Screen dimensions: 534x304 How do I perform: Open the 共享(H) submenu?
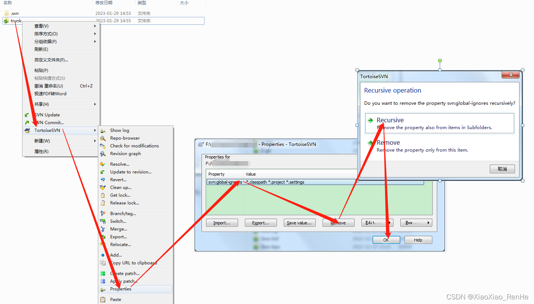[x=61, y=104]
